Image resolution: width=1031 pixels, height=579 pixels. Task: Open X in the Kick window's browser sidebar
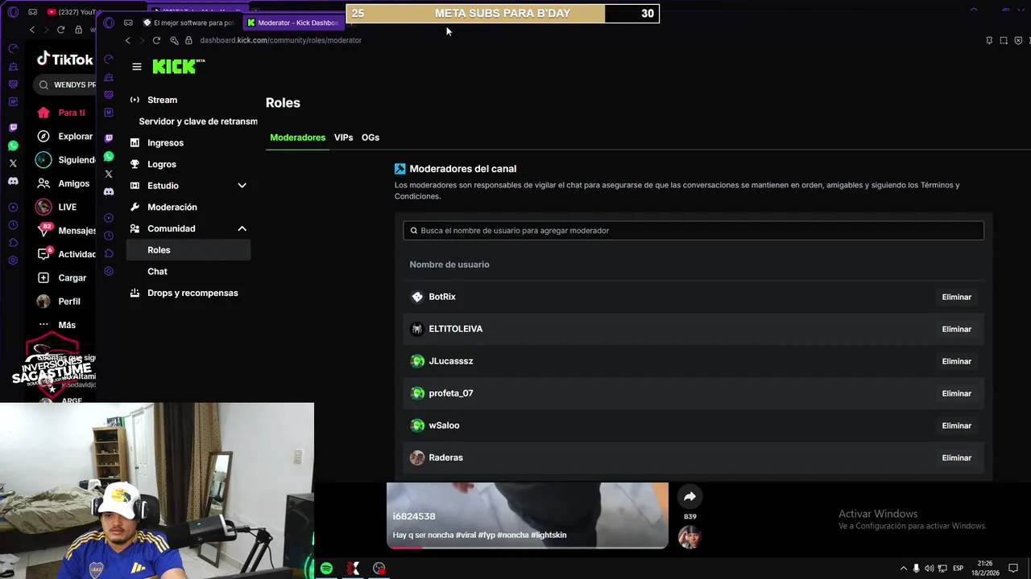click(x=109, y=174)
